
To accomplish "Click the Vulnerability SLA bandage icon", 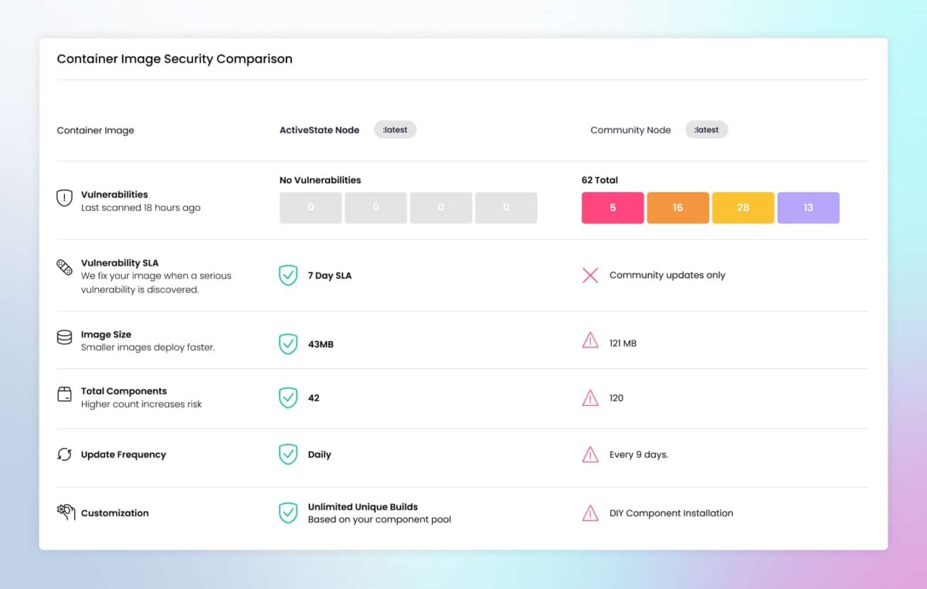I will coord(65,268).
